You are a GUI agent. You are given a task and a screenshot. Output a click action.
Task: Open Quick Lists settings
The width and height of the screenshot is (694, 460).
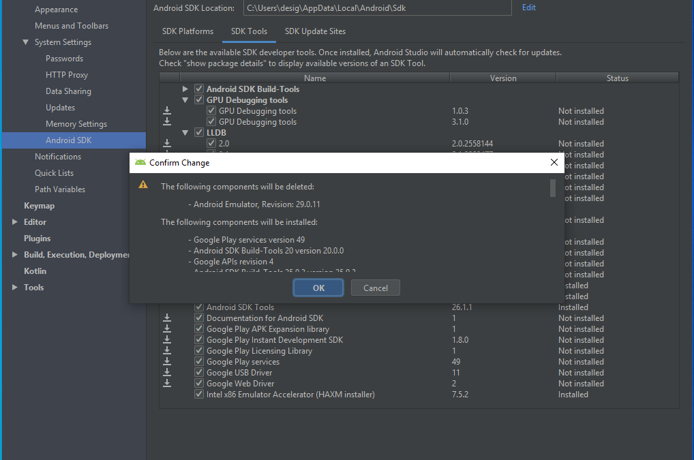click(54, 173)
